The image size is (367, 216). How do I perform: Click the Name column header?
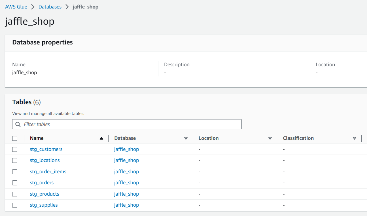(x=37, y=138)
